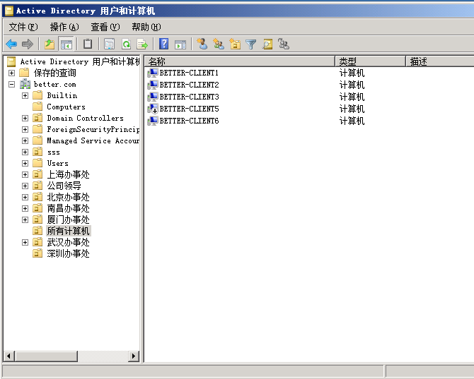
Task: Click the Refresh toolbar icon
Action: point(126,44)
